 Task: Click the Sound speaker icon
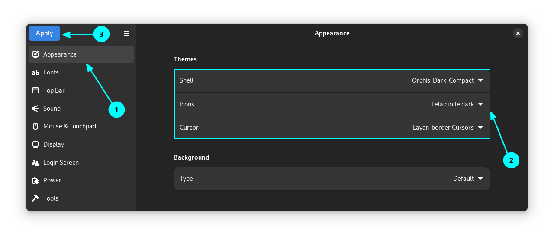35,109
